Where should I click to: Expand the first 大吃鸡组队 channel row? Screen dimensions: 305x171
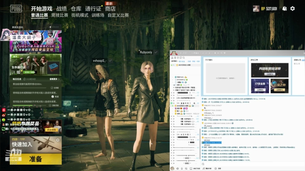point(174,119)
